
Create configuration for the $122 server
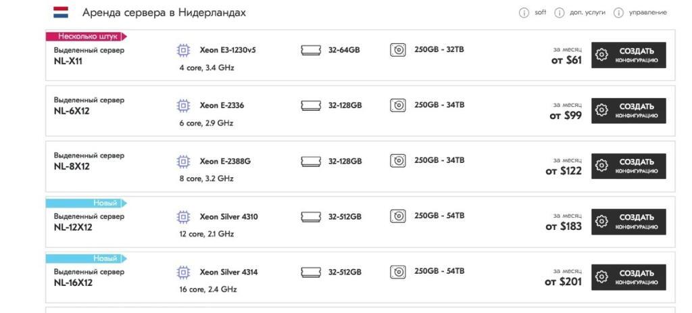(628, 166)
